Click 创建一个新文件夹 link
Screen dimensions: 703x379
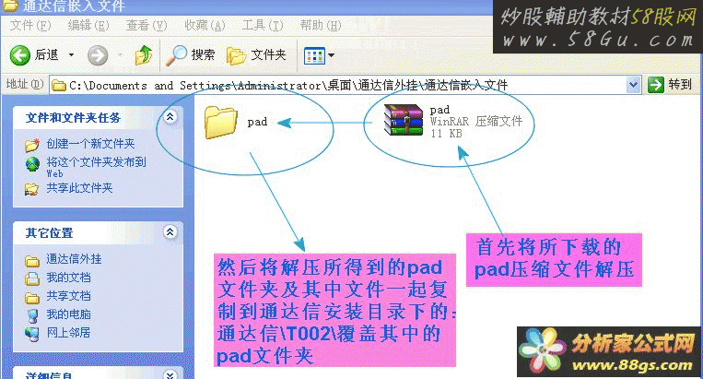click(x=90, y=144)
